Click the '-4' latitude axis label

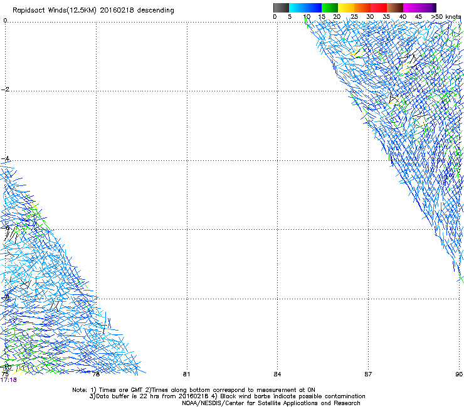[x=5, y=158]
